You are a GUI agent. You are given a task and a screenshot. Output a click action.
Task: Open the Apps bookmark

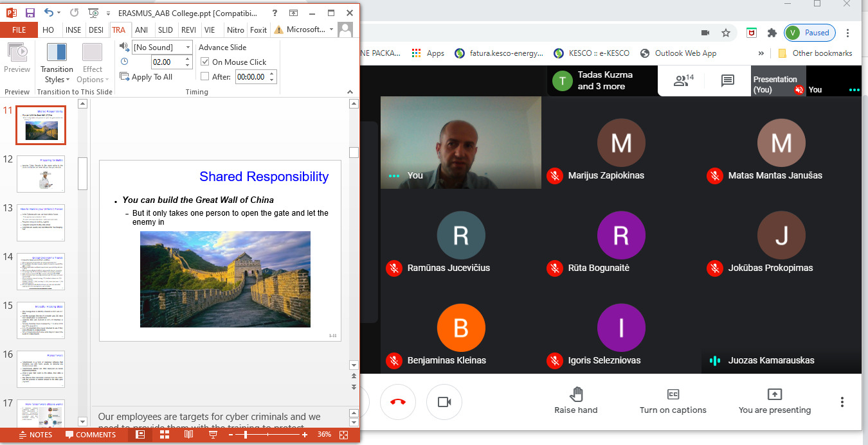[x=428, y=53]
